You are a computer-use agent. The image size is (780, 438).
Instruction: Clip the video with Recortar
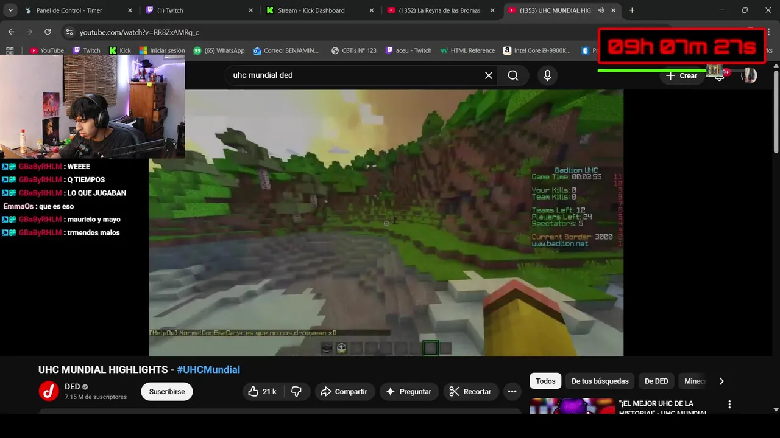pyautogui.click(x=470, y=392)
